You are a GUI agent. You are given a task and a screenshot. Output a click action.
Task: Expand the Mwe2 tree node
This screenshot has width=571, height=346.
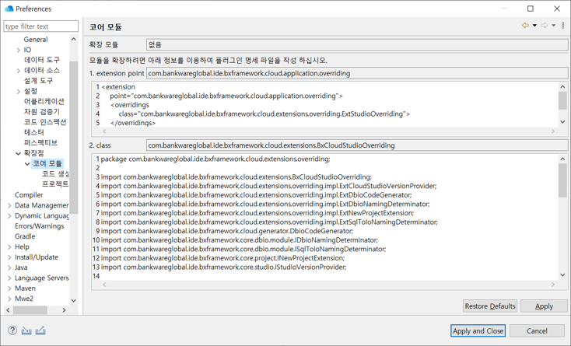click(x=9, y=299)
